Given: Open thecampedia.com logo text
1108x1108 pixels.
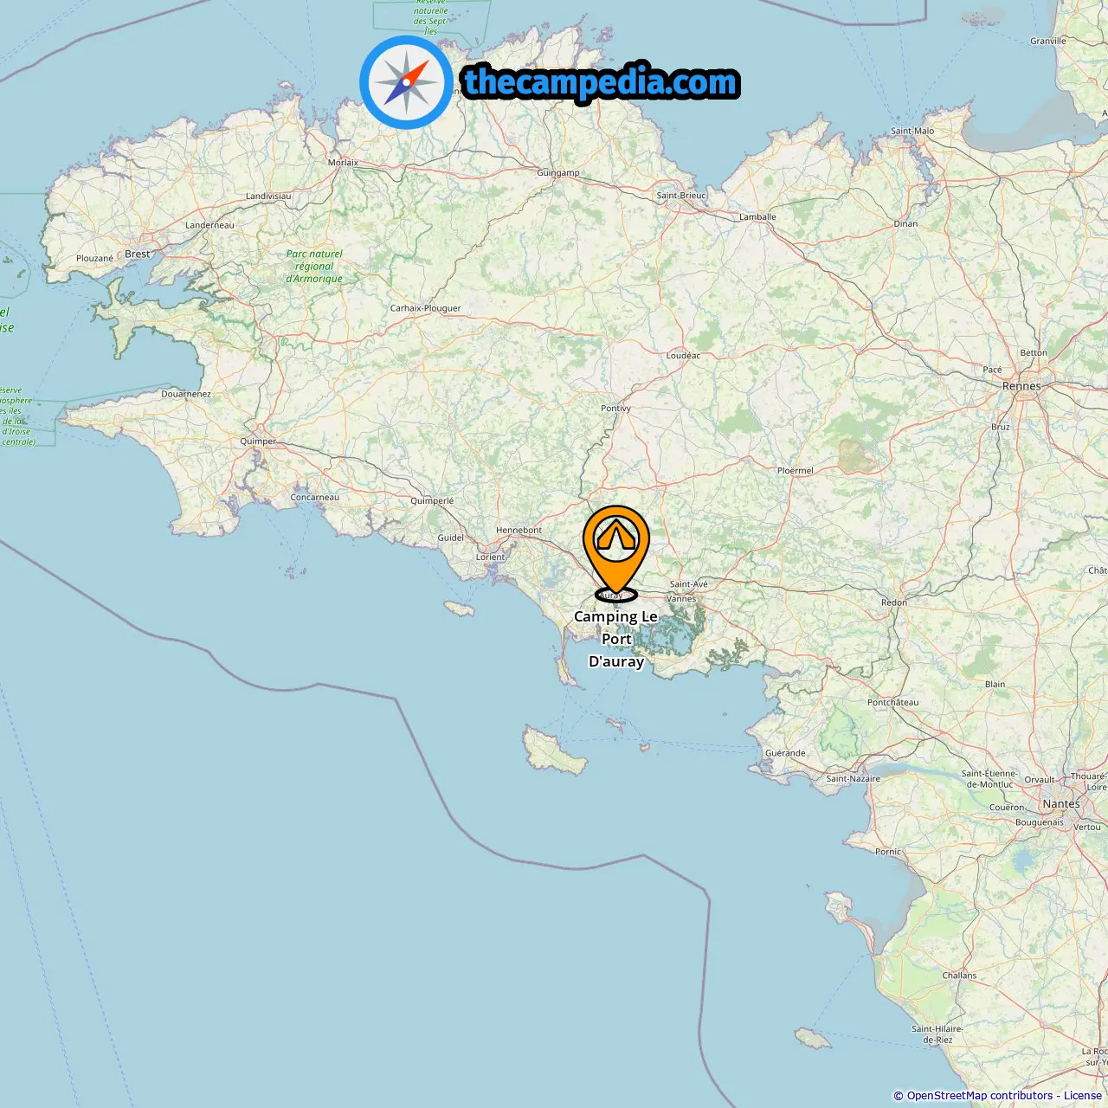Looking at the screenshot, I should point(601,83).
